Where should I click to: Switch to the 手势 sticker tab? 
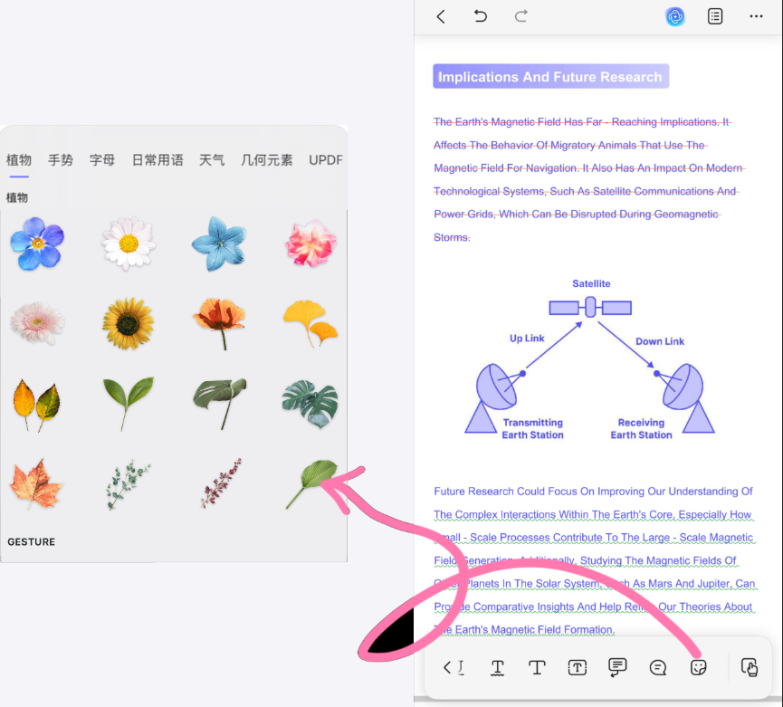point(61,160)
